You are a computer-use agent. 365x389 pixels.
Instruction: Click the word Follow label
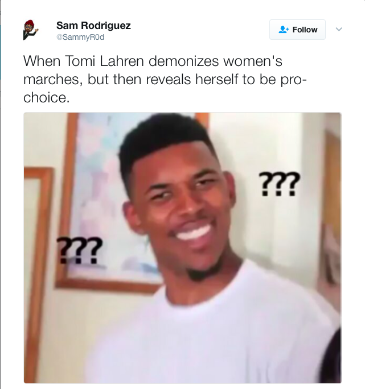[305, 30]
